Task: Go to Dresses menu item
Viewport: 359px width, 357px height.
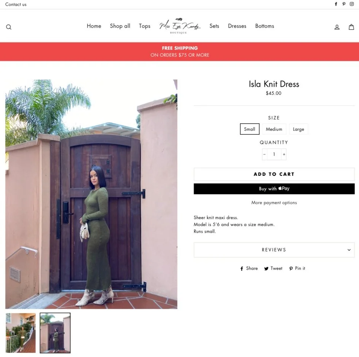Action: coord(237,26)
